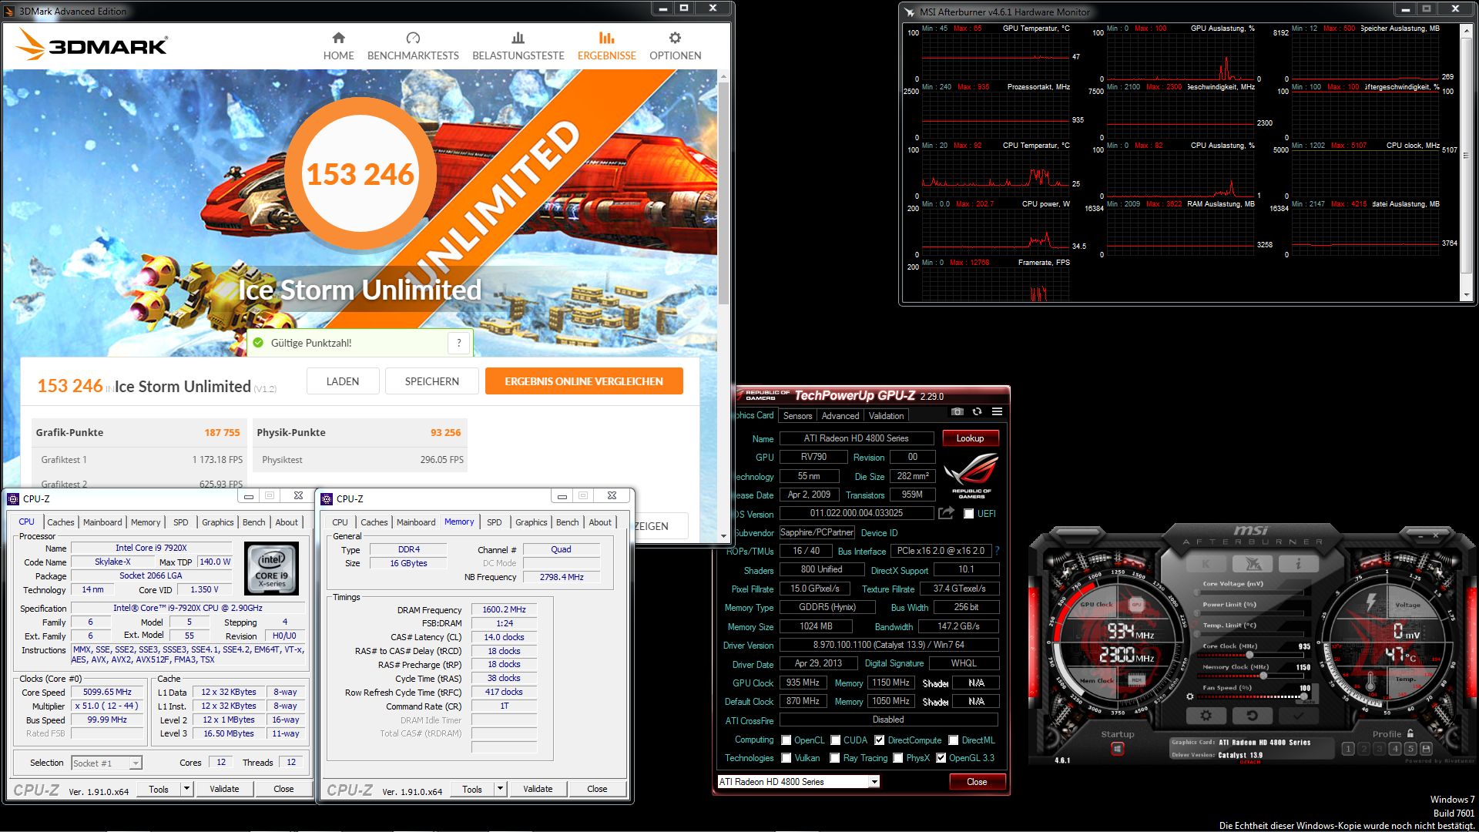Viewport: 1479px width, 832px height.
Task: Select Afterburner profile slot 5
Action: pyautogui.click(x=1410, y=749)
